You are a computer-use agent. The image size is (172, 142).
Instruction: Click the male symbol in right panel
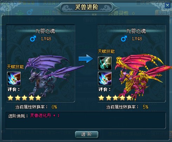click(x=124, y=38)
